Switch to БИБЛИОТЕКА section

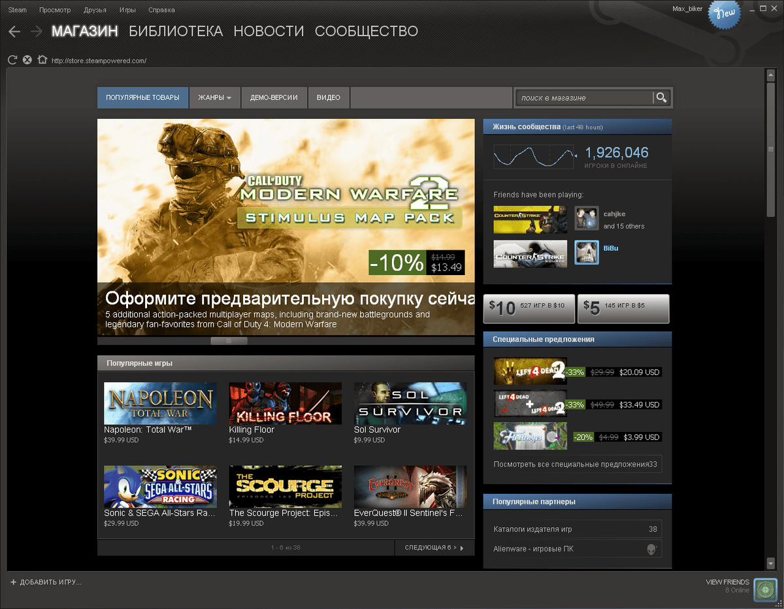point(176,31)
